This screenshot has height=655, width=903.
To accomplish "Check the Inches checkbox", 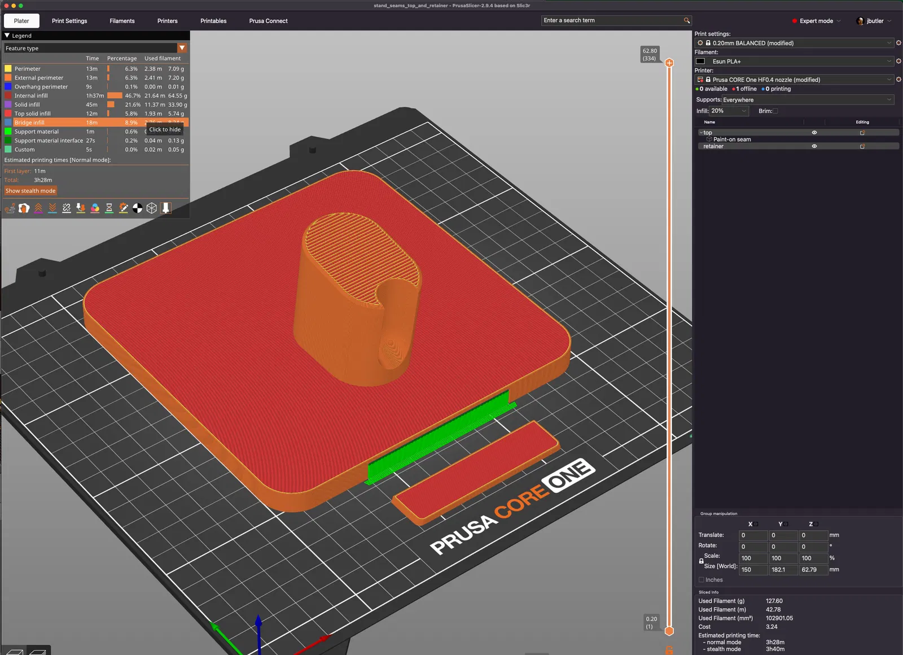I will click(702, 580).
